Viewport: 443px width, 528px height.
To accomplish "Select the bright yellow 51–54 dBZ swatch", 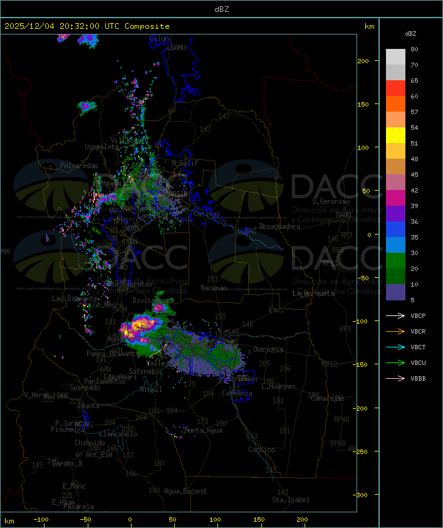I will click(x=395, y=135).
